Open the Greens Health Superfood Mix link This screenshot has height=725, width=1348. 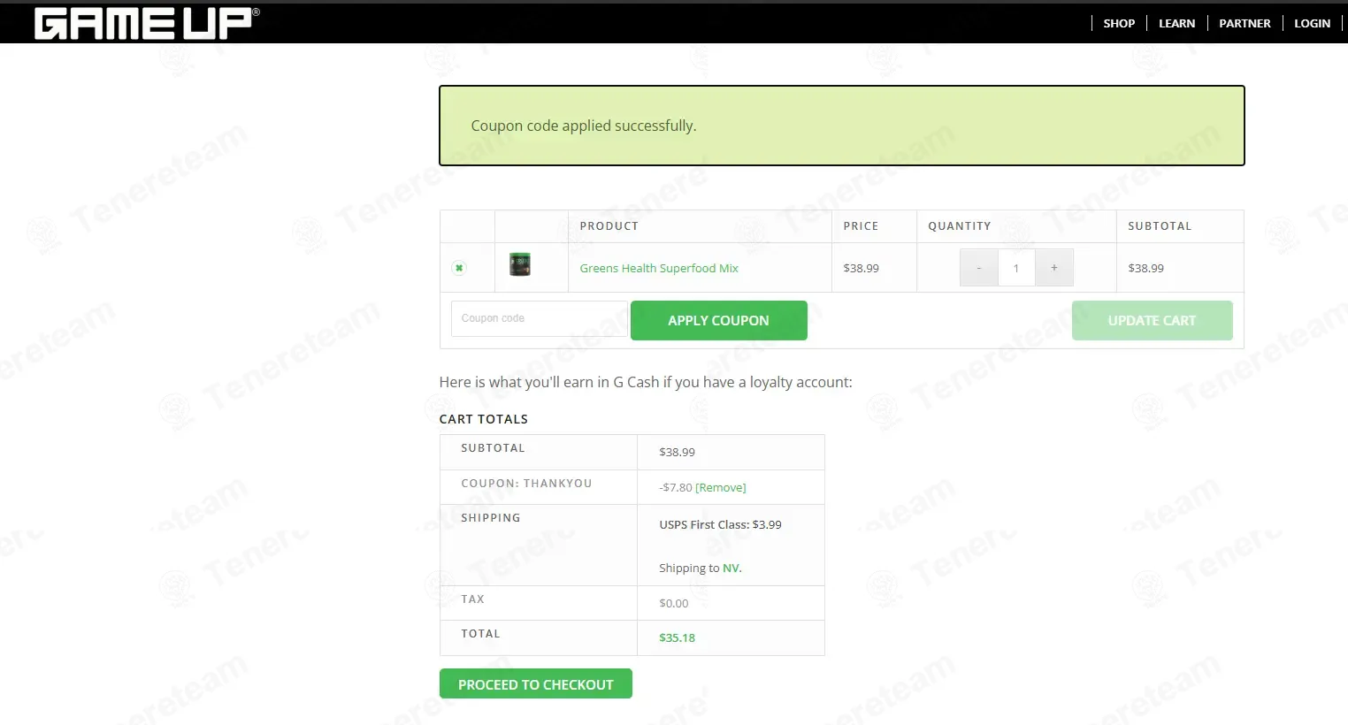(659, 268)
